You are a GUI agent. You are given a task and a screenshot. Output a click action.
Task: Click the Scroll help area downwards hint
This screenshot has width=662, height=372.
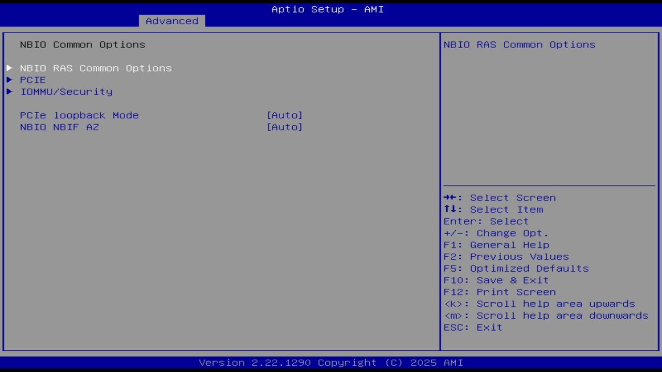546,316
